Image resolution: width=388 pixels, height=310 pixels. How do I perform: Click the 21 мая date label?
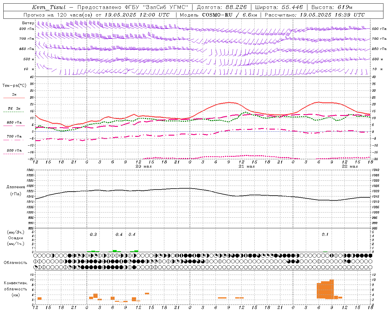coord(246,167)
